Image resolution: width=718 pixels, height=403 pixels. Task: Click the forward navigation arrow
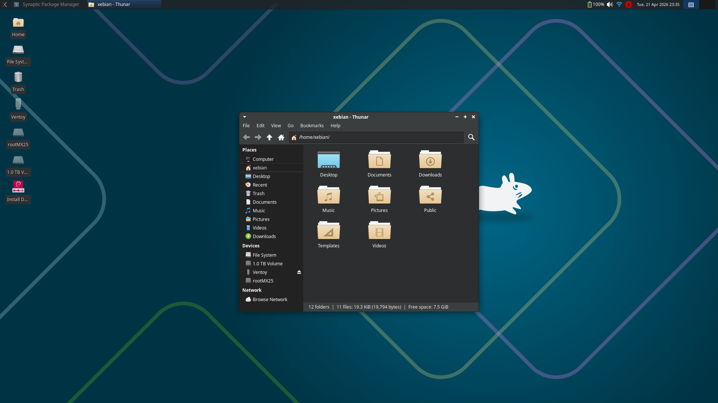258,137
